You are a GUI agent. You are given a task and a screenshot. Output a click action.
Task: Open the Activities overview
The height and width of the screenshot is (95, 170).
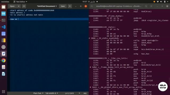[5, 2]
